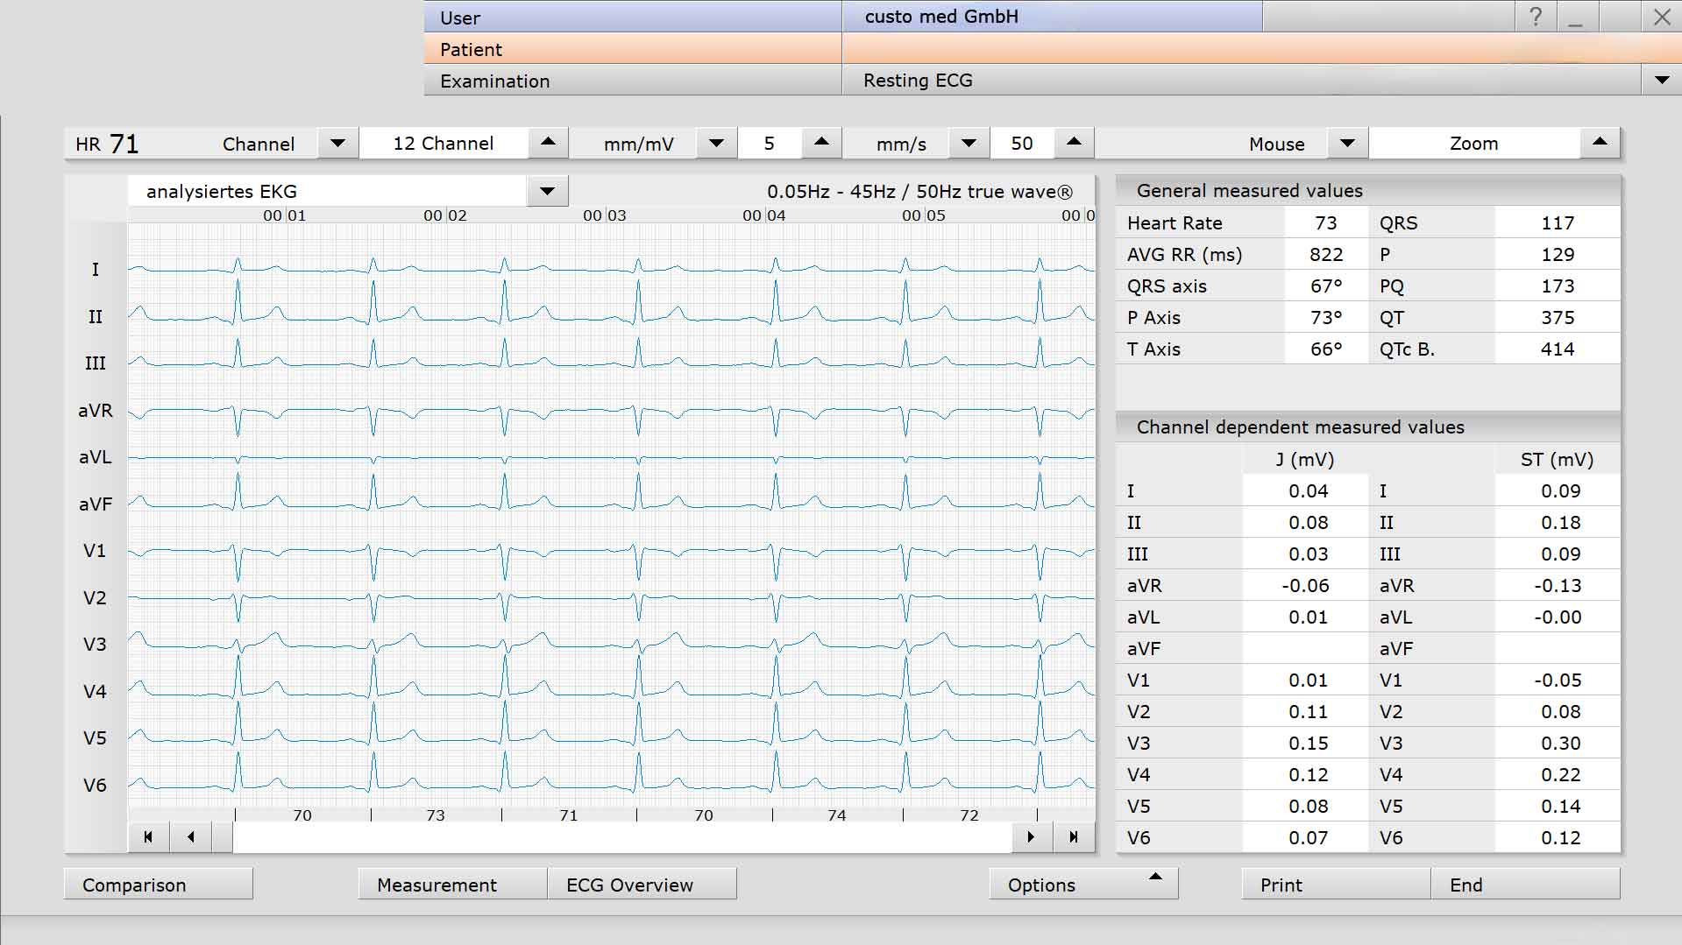Open the Options button
The height and width of the screenshot is (945, 1682).
click(x=1083, y=885)
